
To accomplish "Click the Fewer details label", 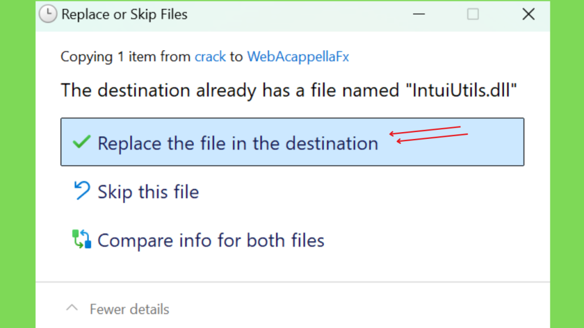I will point(129,309).
